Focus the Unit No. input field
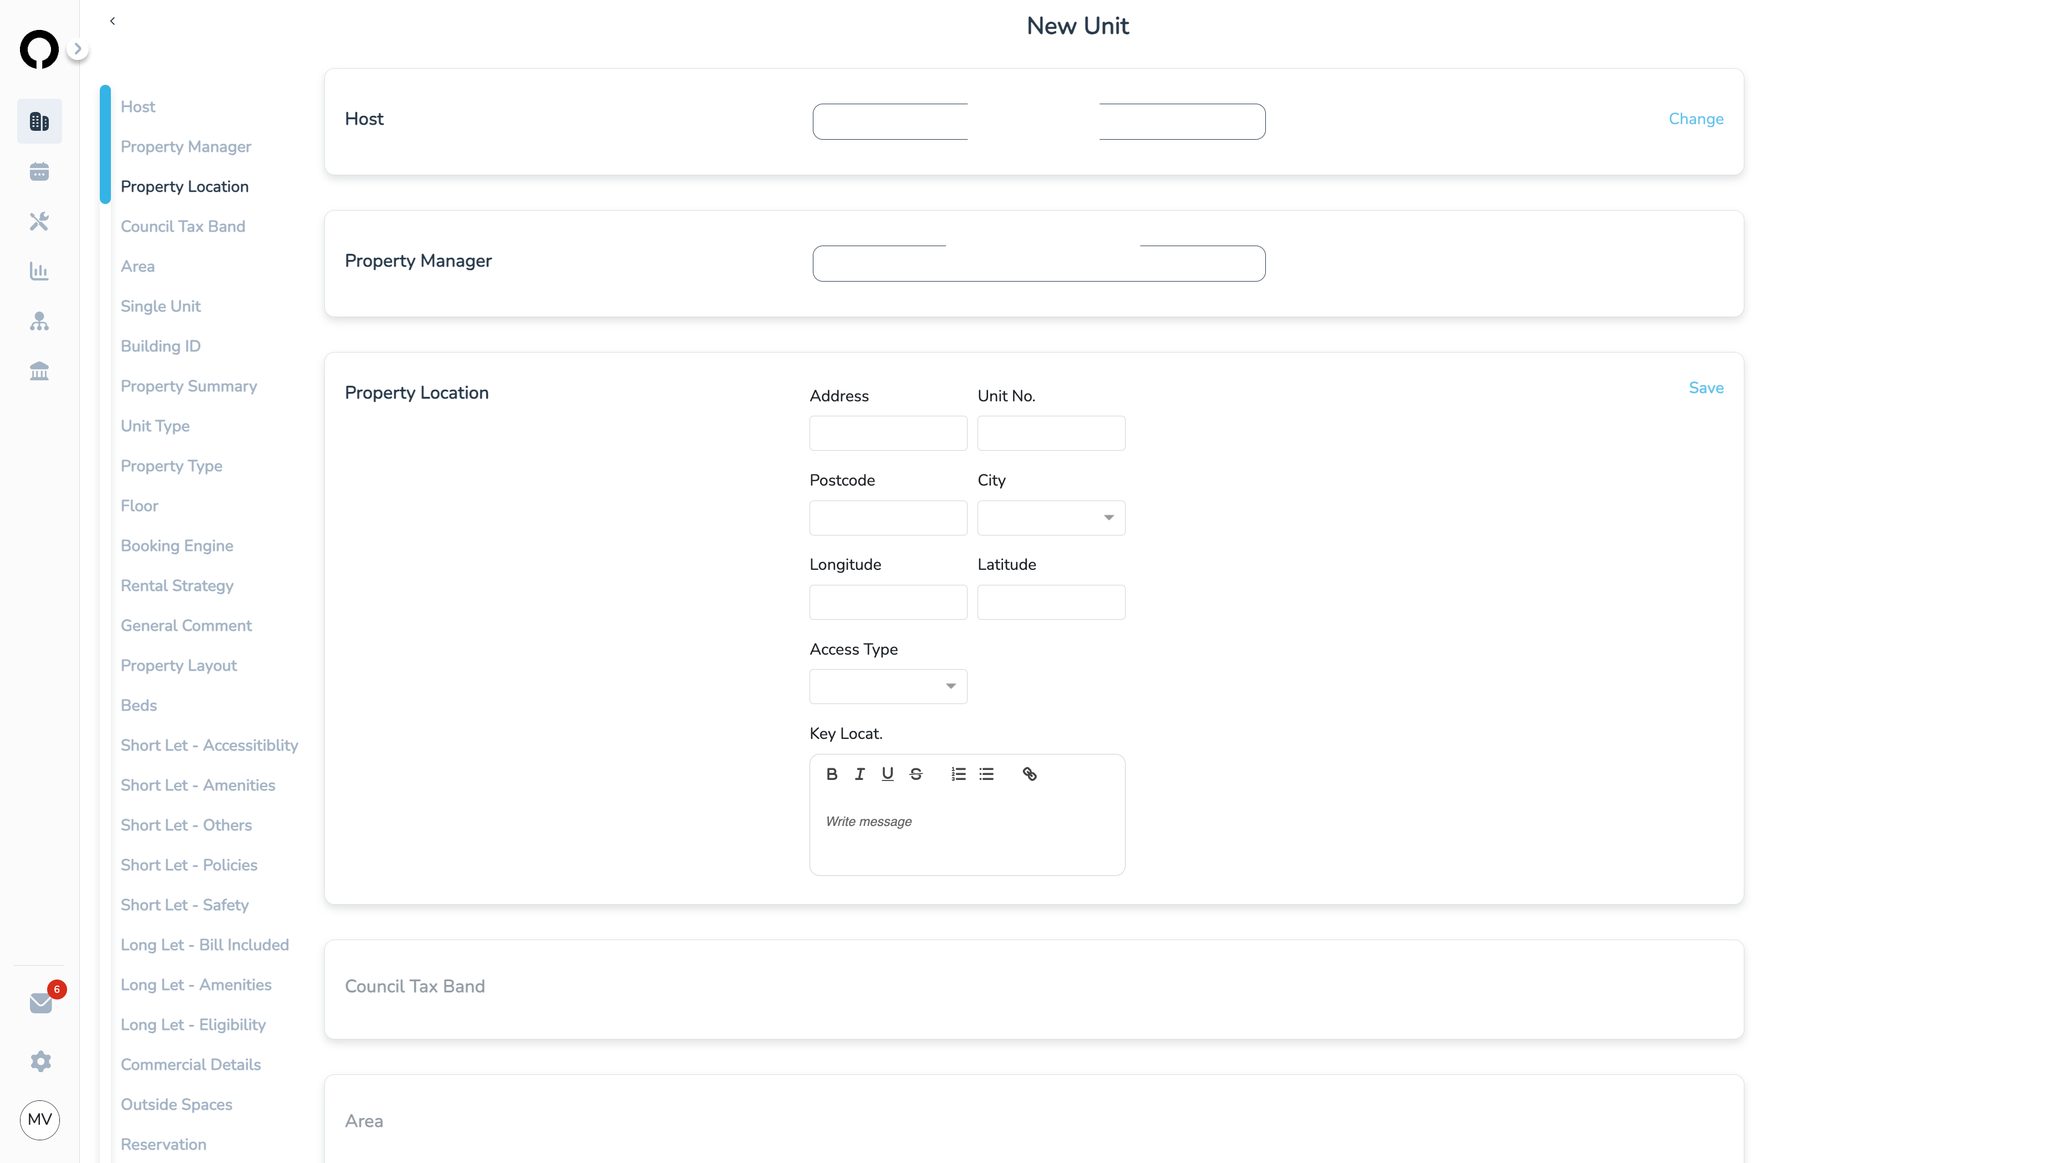This screenshot has width=2046, height=1163. click(1051, 433)
